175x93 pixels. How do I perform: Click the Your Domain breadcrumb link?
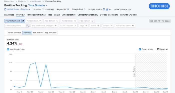tap(35, 1)
